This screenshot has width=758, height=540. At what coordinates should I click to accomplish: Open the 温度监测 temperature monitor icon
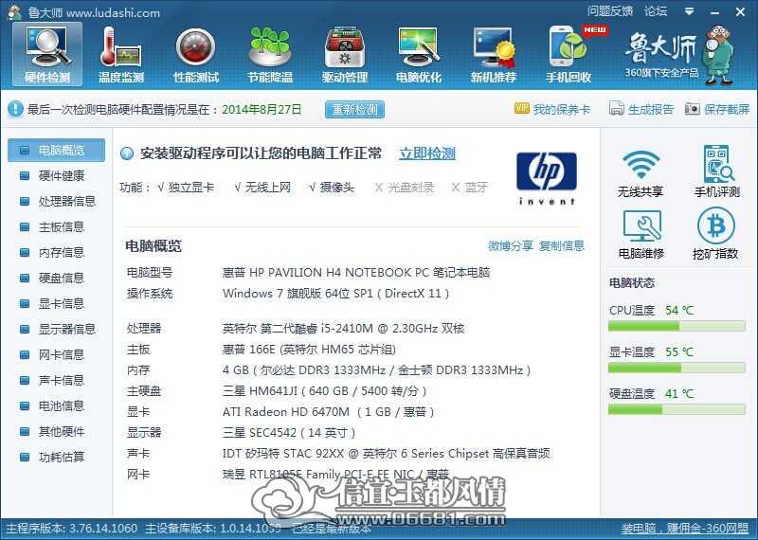(121, 56)
